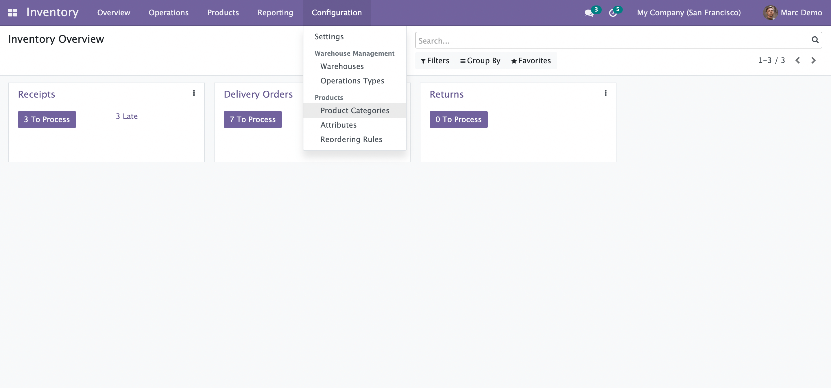This screenshot has width=831, height=388.
Task: Open company switcher My Company (San Francisco)
Action: [688, 12]
